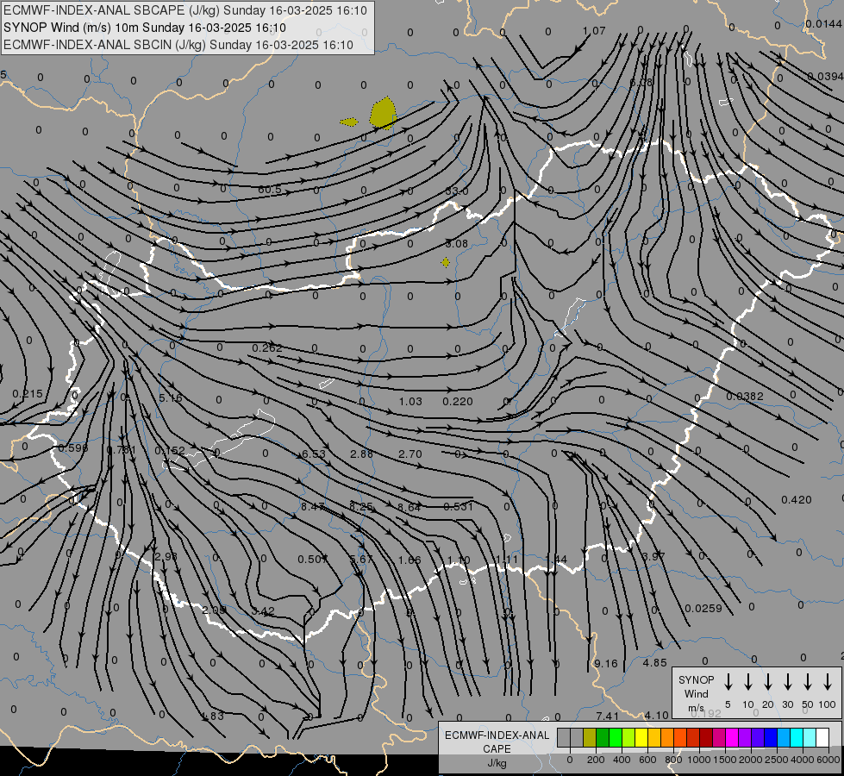The height and width of the screenshot is (776, 844).
Task: Click the tiny olive spot below 3.08
Action: pos(446,262)
